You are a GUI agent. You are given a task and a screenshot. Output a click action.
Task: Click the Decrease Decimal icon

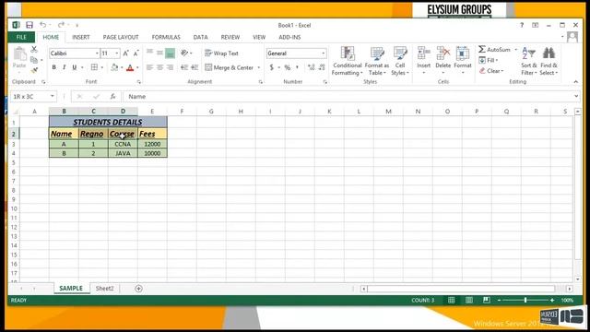click(x=322, y=67)
